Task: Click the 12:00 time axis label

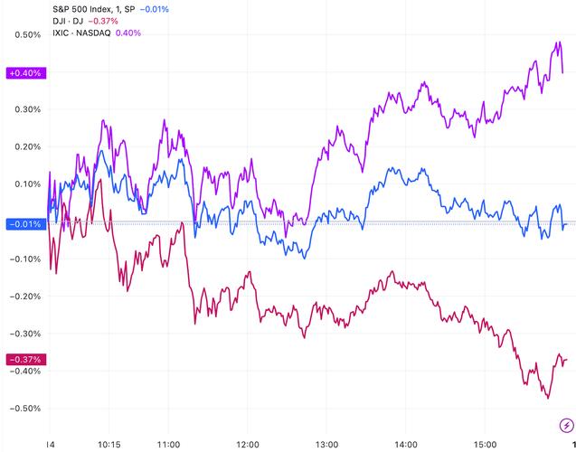Action: 249,445
